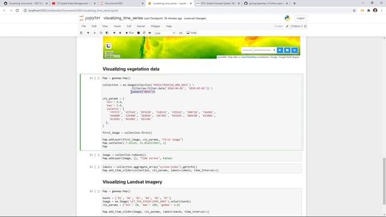Screen dimensions: 386x217
Task: Open the OpenStreetMap attribution link
Action: click(249, 57)
